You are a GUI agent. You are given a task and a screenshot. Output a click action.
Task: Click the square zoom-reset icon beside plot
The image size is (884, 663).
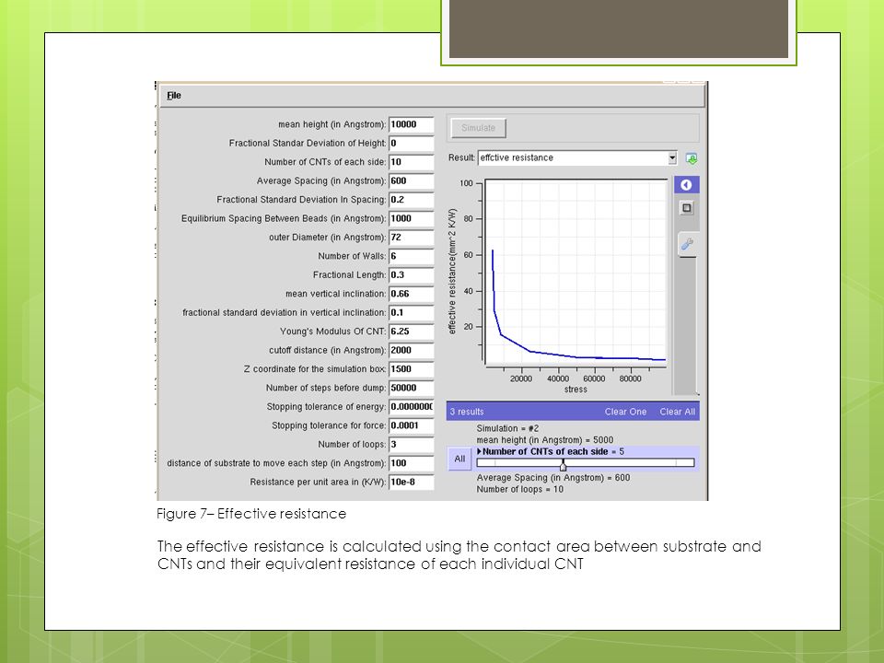(x=686, y=208)
